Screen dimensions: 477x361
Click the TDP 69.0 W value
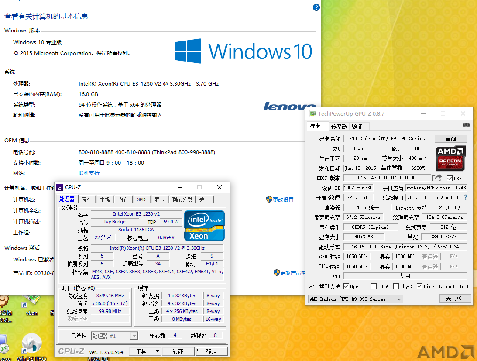pyautogui.click(x=171, y=222)
